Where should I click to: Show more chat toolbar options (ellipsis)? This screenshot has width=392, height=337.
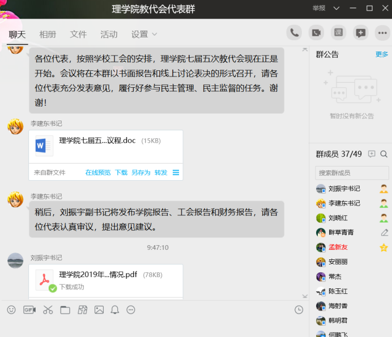point(131,310)
